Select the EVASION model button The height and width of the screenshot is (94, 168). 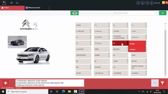[x=102, y=67]
